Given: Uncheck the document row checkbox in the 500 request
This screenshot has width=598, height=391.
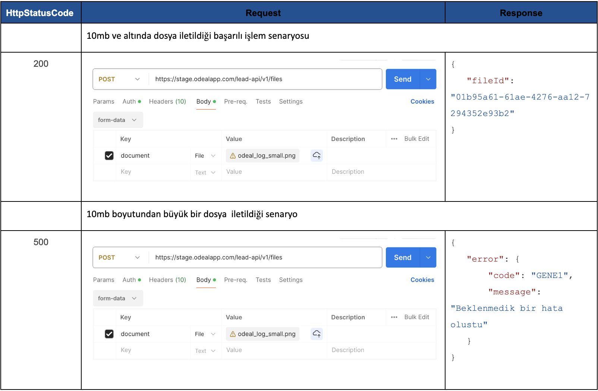Looking at the screenshot, I should (x=109, y=334).
